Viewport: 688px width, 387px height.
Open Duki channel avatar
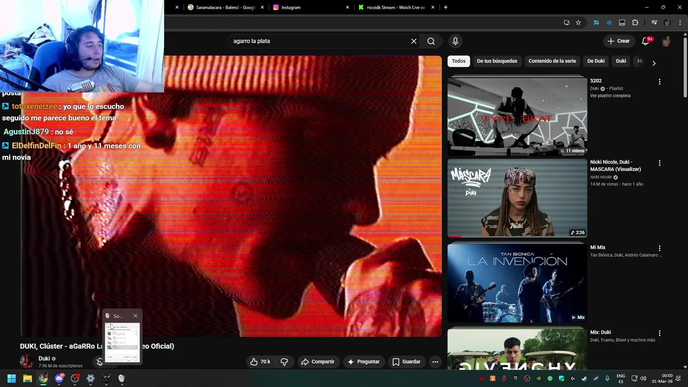27,361
